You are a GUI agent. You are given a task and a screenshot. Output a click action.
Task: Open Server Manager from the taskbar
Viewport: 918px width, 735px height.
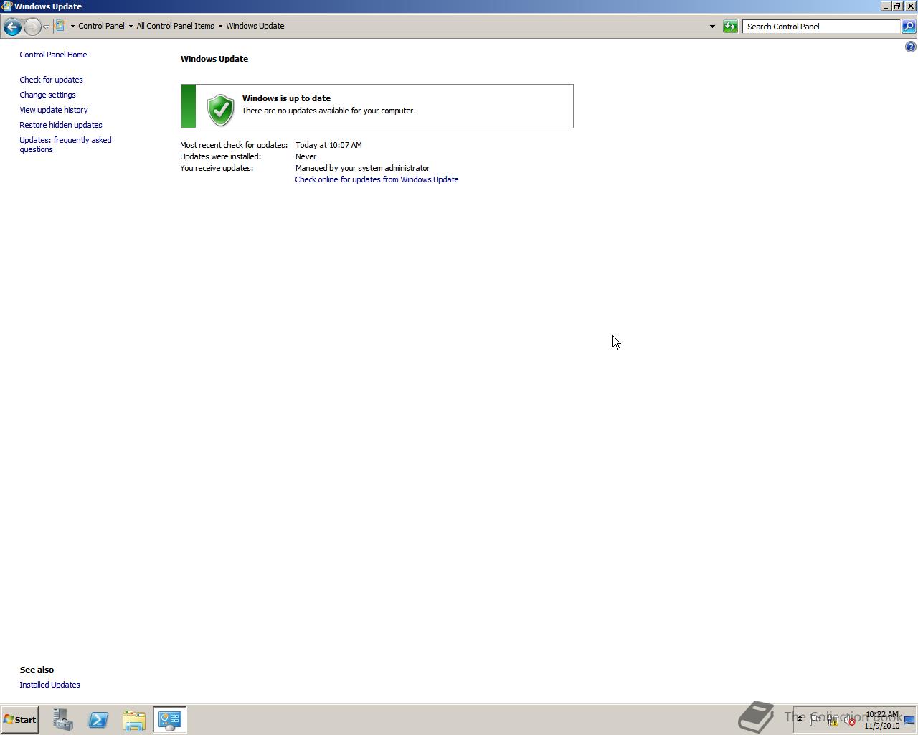[x=62, y=720]
